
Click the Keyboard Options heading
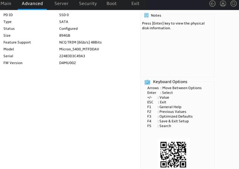tap(170, 82)
